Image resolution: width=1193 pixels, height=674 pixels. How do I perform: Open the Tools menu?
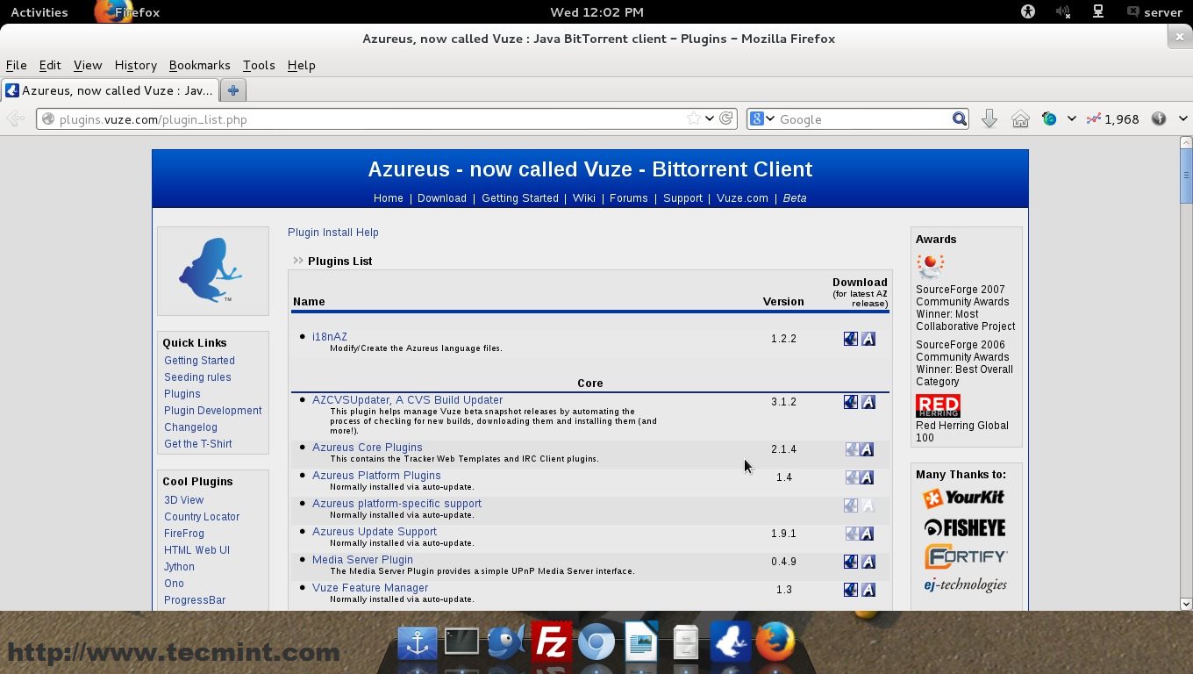click(259, 65)
